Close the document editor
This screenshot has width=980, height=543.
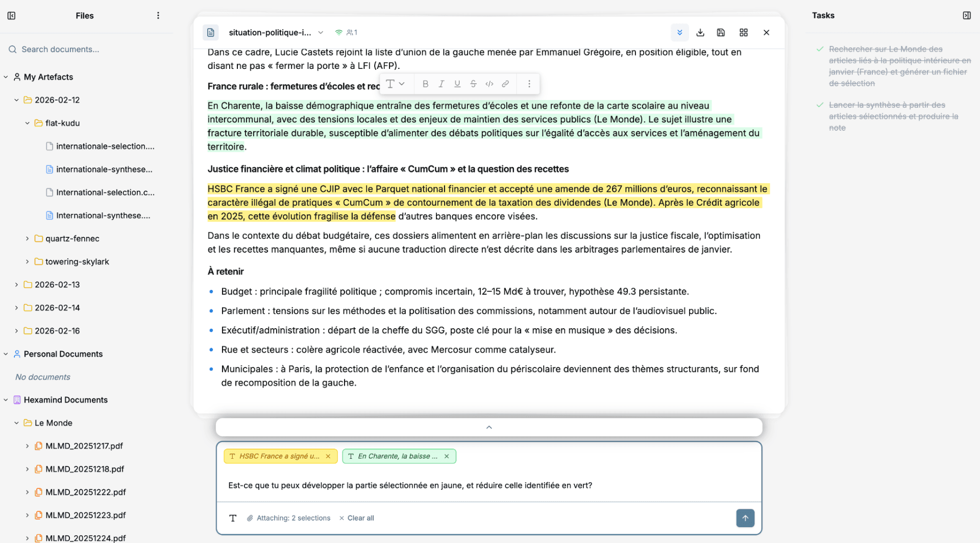click(766, 33)
